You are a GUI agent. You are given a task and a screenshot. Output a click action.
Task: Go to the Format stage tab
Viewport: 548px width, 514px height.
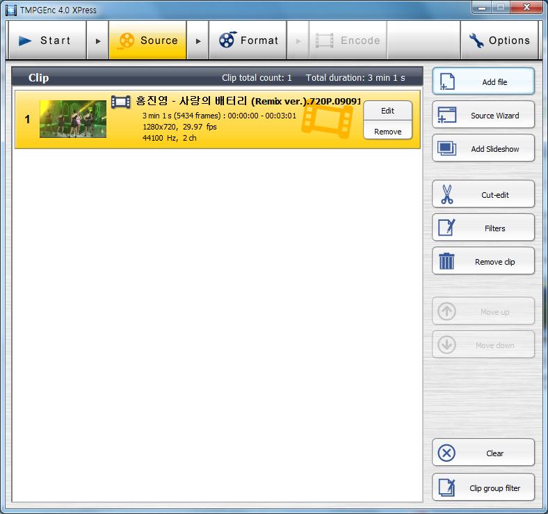click(x=248, y=40)
